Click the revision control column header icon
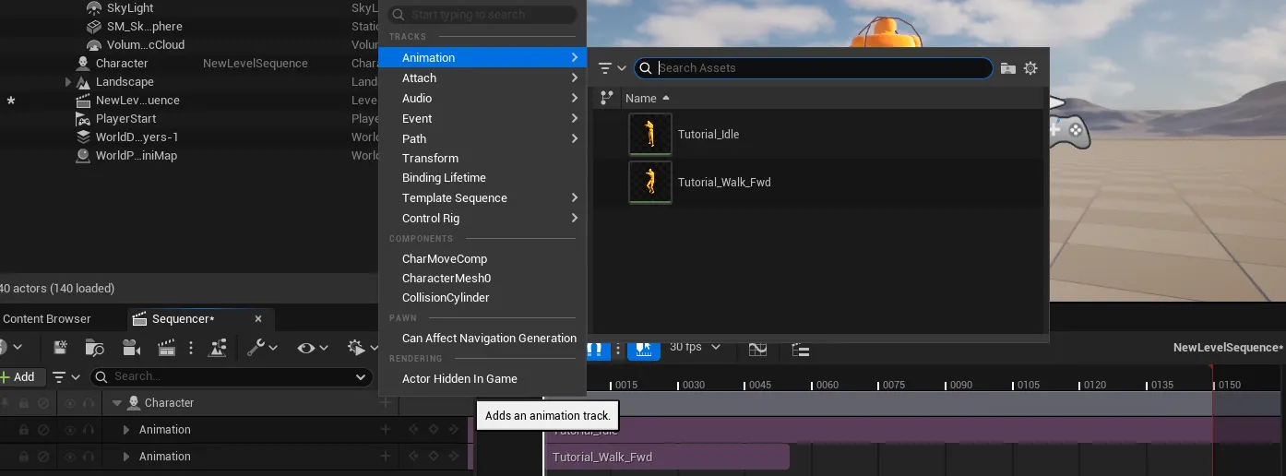This screenshot has height=476, width=1286. click(606, 97)
